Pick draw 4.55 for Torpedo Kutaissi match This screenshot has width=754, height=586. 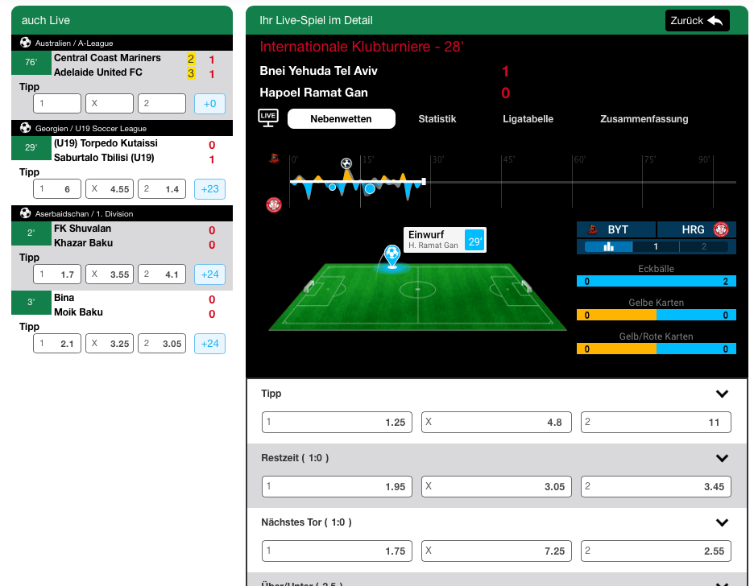[110, 189]
